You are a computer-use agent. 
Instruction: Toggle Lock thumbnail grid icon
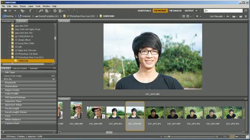click(x=225, y=136)
